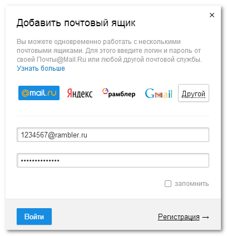
Task: Click the empty right side of email field
Action: [x=149, y=135]
